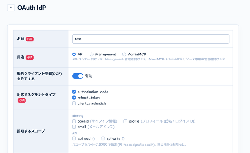Viewport: 250px width, 153px height.
Task: Go back using the arrow button
Action: point(11,8)
